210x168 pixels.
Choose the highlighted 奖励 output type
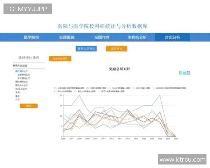(17, 99)
